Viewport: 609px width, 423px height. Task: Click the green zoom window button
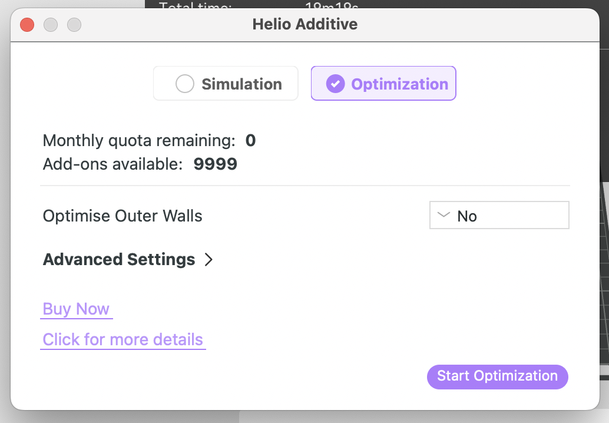(74, 25)
